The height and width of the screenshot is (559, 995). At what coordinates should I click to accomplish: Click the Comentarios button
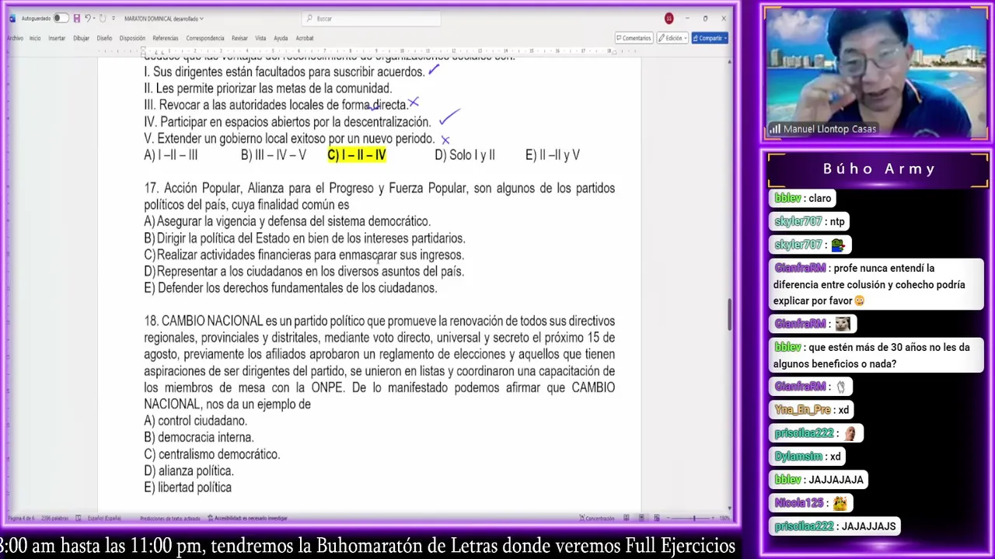[x=634, y=38]
